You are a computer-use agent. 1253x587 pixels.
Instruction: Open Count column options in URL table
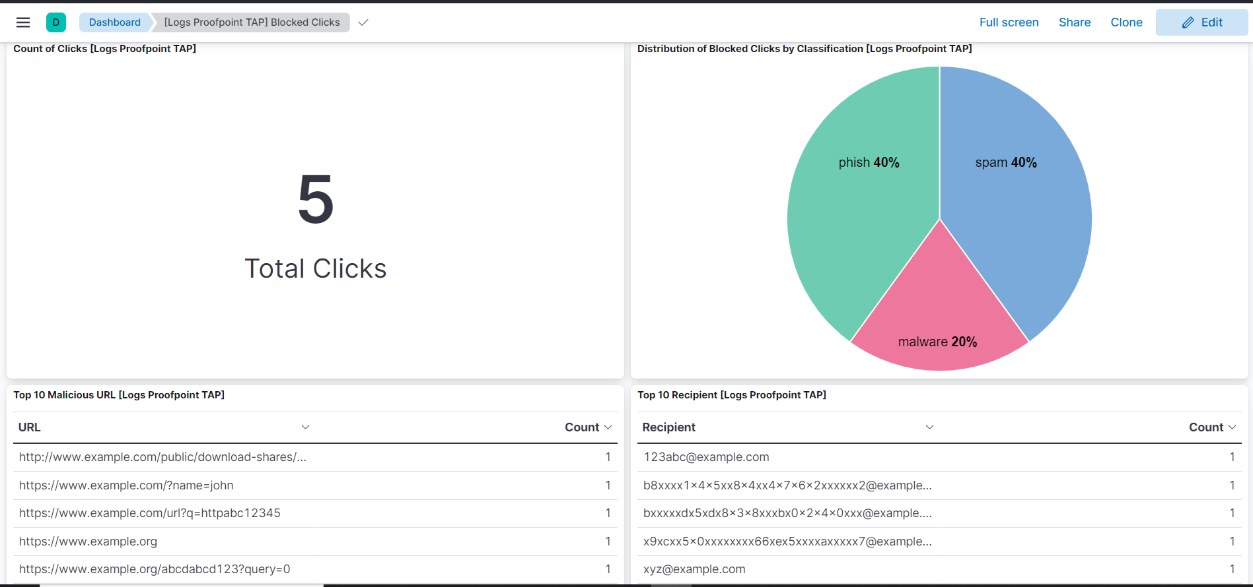608,427
